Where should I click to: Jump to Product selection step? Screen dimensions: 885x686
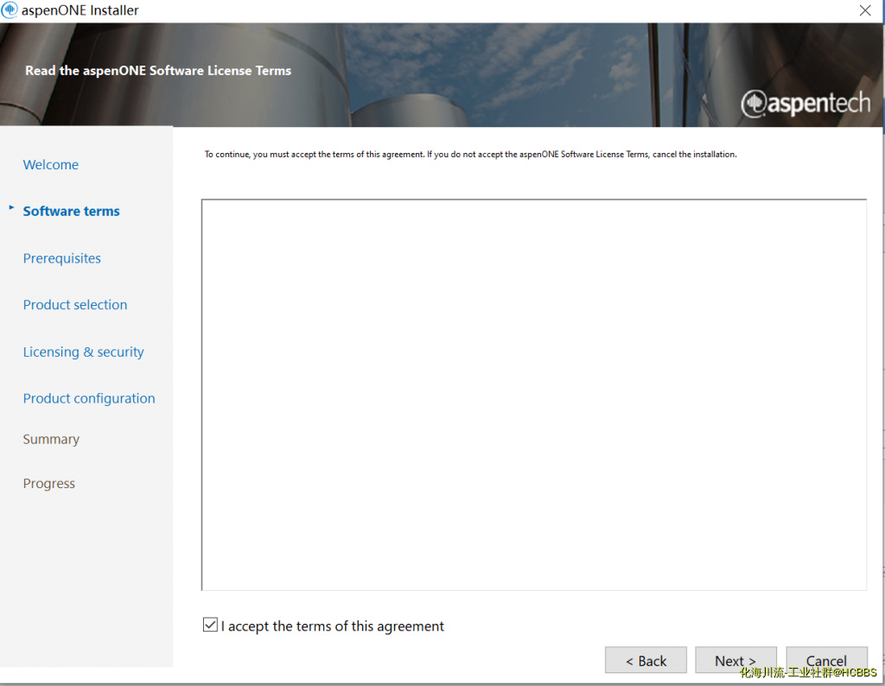pyautogui.click(x=75, y=305)
